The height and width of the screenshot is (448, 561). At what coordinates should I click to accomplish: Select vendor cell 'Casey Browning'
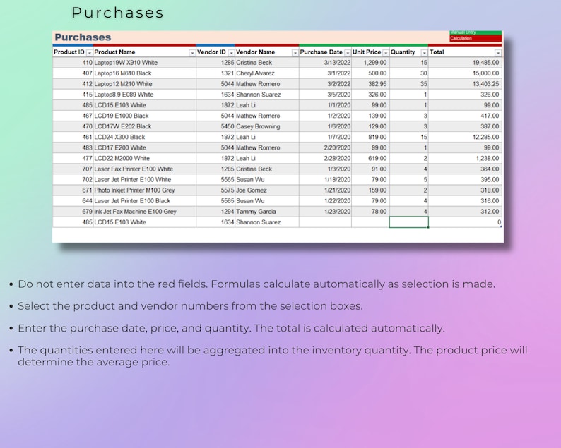tap(267, 126)
